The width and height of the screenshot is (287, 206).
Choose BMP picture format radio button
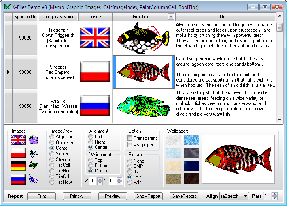click(x=130, y=166)
